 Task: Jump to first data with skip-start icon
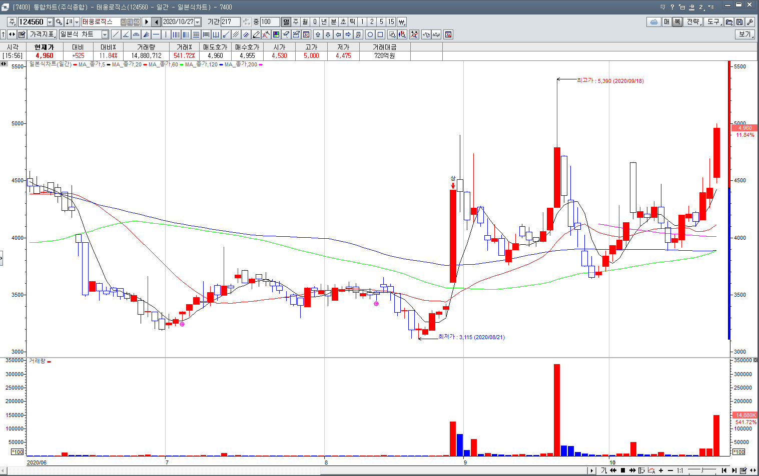[724, 471]
